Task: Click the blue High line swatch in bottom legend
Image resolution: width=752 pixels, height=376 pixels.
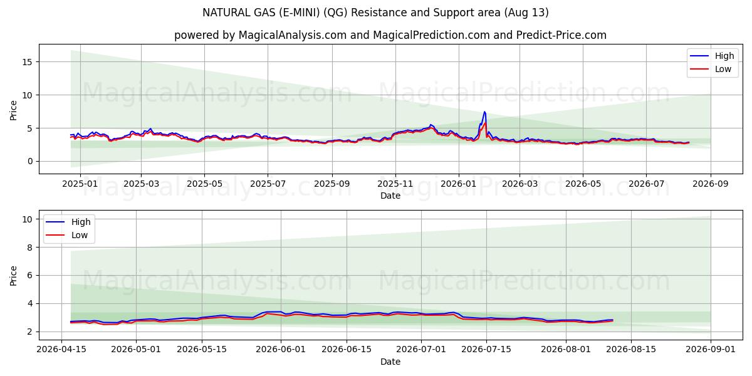Action: (x=56, y=222)
